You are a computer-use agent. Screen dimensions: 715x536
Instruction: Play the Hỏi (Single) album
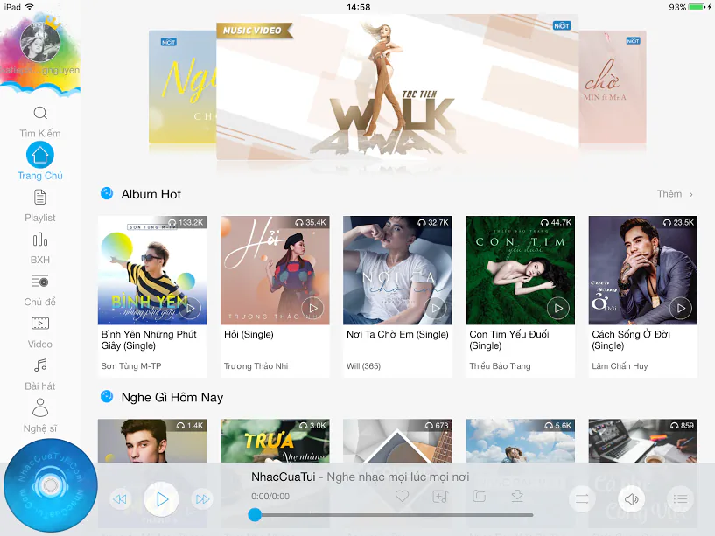[x=312, y=308]
